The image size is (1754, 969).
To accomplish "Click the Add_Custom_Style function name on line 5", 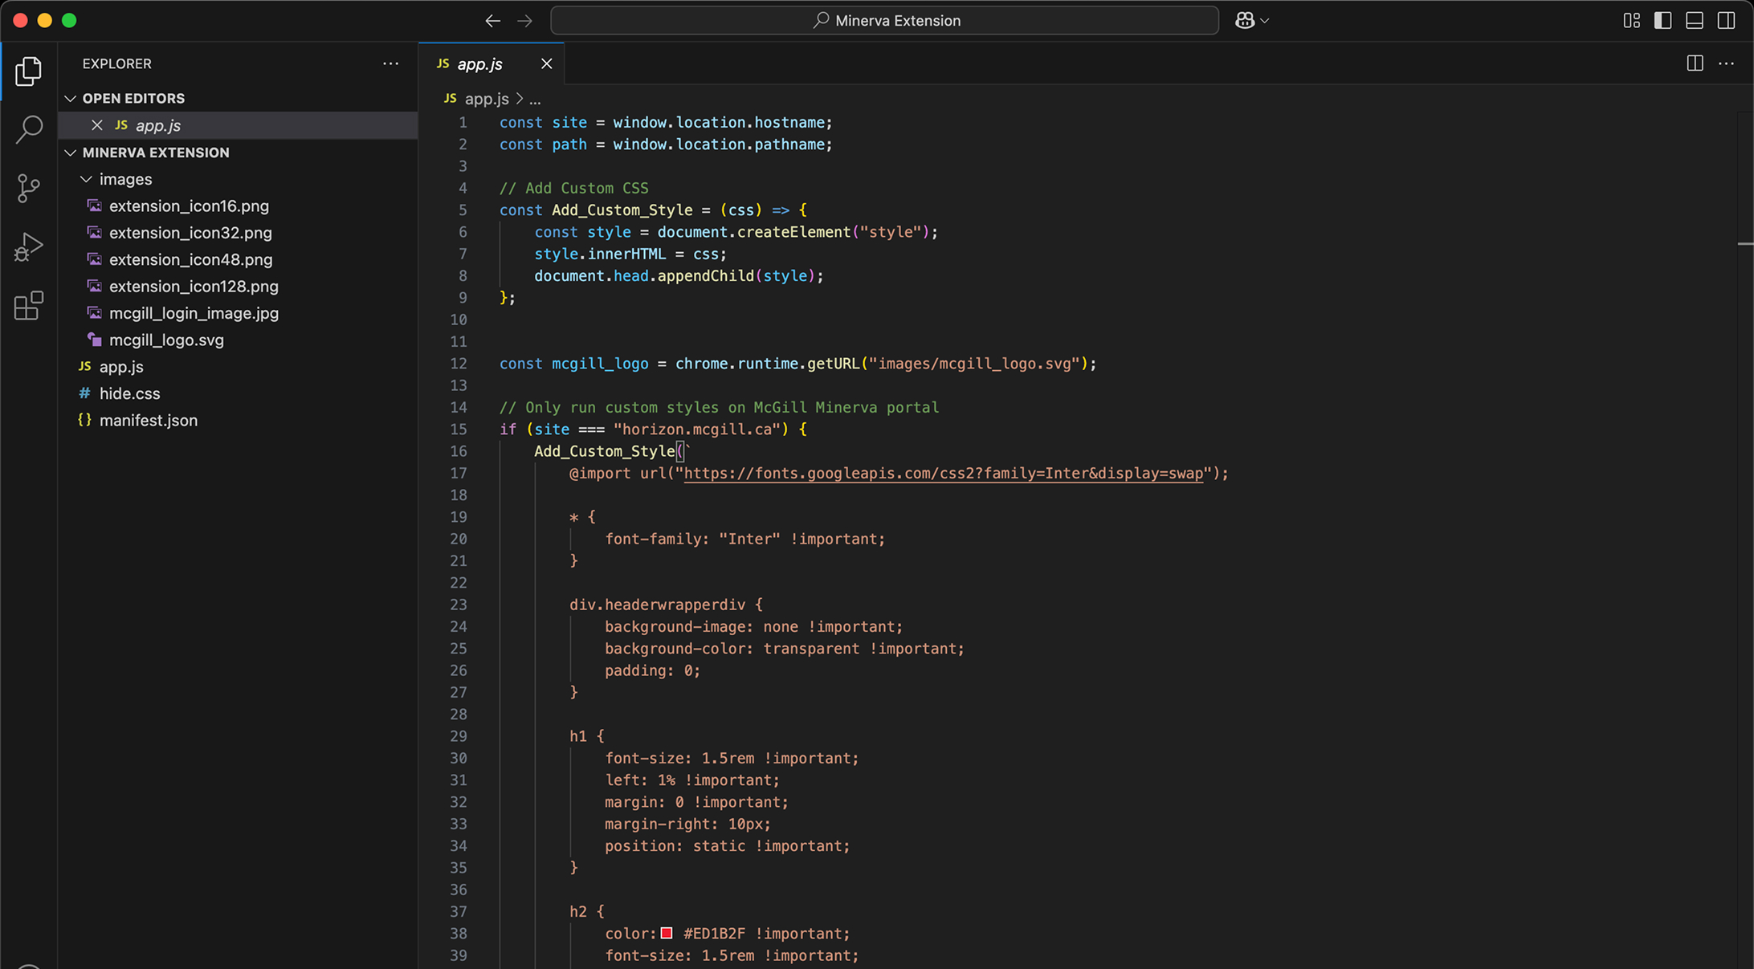I will click(622, 210).
